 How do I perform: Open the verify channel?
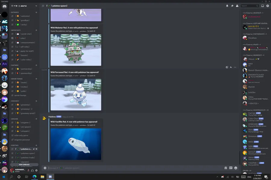tap(24, 25)
